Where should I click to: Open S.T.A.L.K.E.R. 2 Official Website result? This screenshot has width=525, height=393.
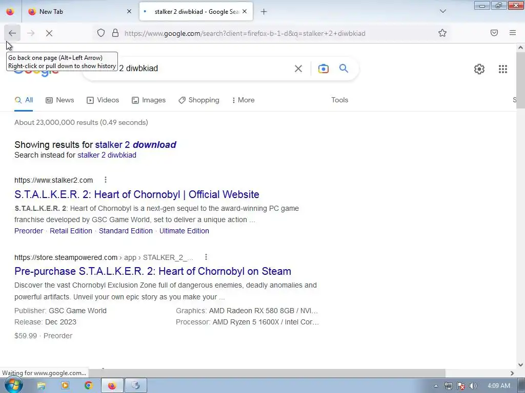[x=136, y=194]
